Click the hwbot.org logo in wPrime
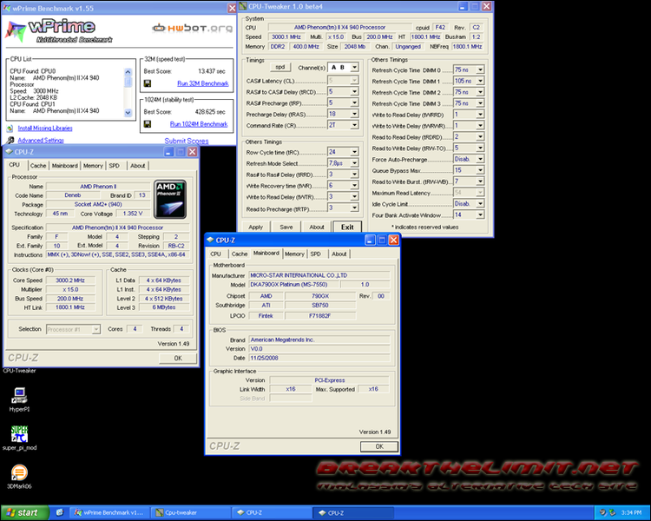 coord(192,29)
